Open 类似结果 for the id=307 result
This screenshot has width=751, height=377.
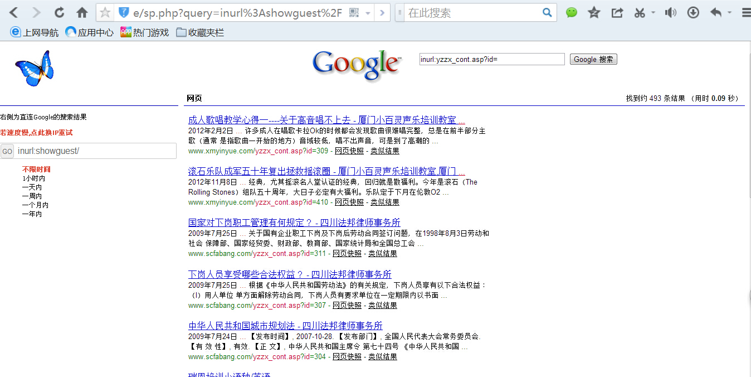(x=383, y=306)
